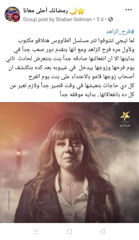Open group title رمضانك أحلى معانا

coord(45,11)
